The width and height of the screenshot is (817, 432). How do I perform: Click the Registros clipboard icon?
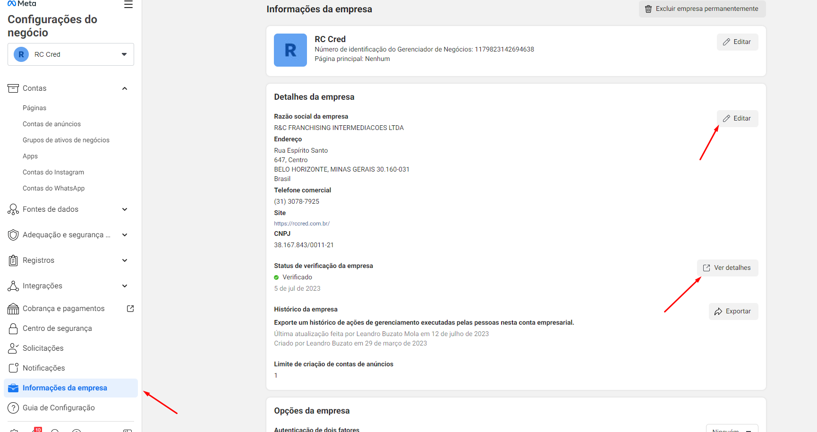13,260
